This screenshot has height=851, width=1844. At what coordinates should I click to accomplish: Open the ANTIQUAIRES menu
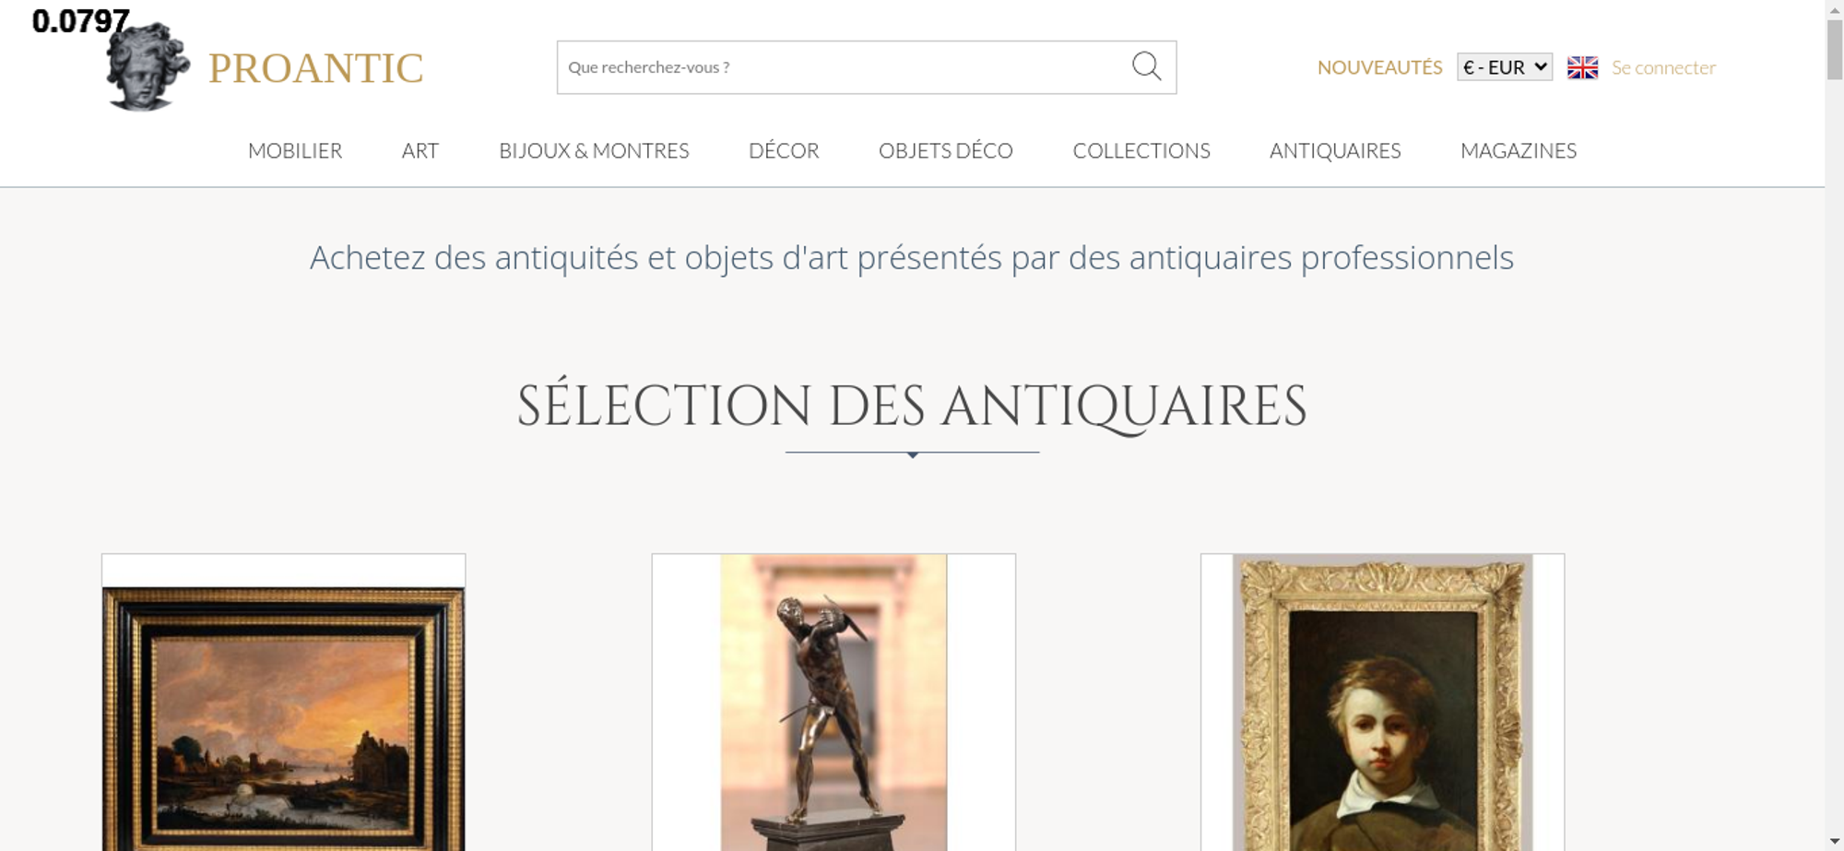click(x=1335, y=150)
